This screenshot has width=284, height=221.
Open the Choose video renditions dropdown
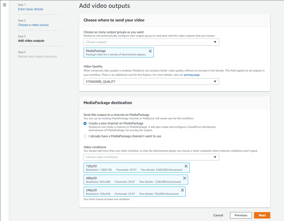[x=151, y=157]
